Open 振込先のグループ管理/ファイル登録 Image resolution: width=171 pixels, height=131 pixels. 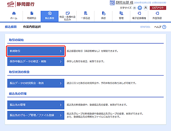[x=36, y=115]
